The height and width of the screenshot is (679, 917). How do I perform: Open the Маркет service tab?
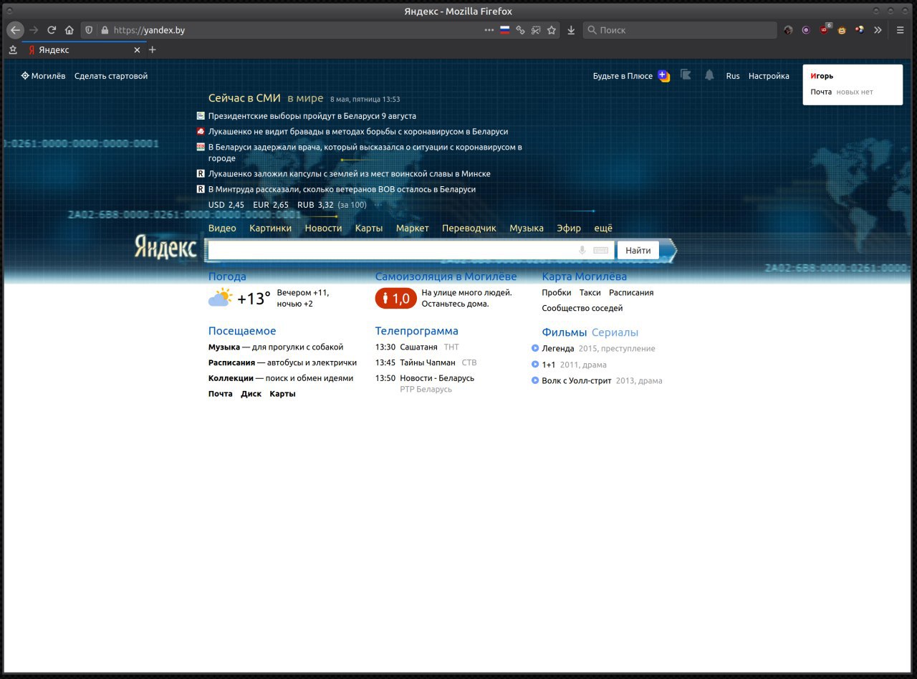413,228
